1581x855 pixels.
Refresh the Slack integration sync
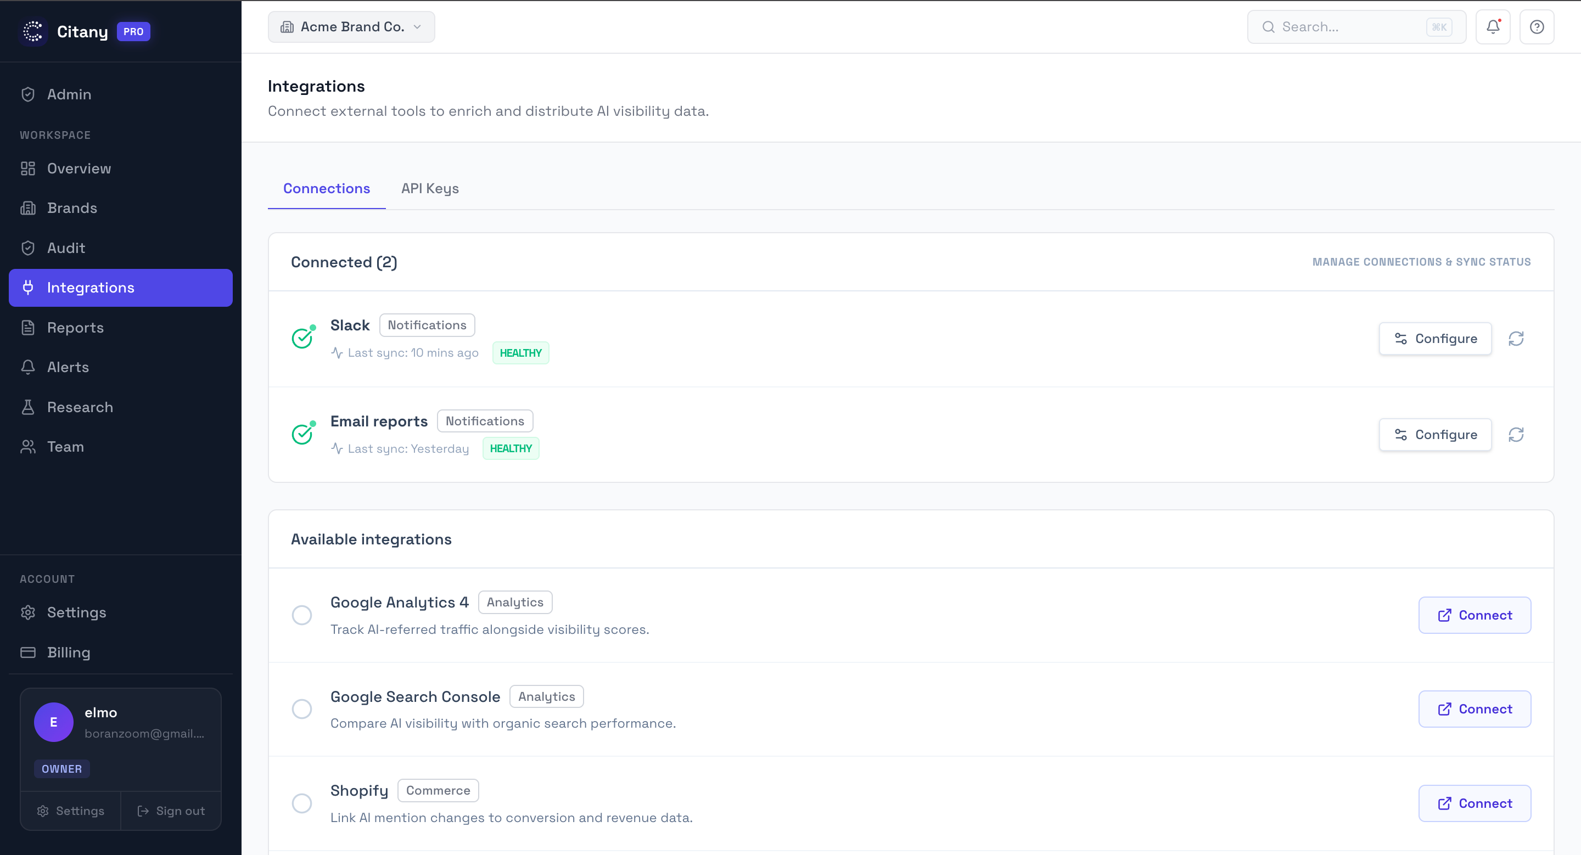pyautogui.click(x=1516, y=339)
